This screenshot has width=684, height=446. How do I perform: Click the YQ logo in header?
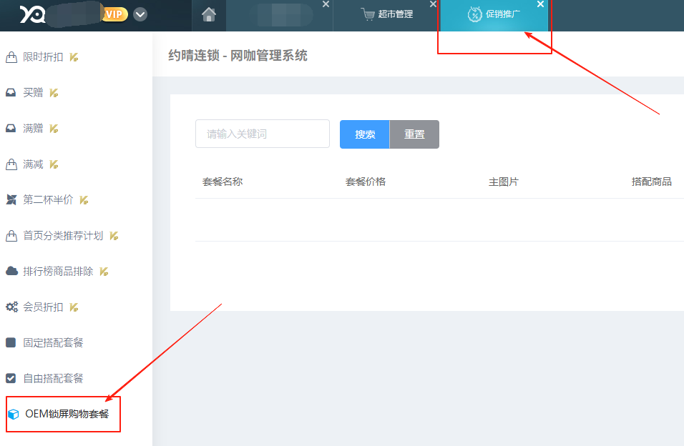32,14
